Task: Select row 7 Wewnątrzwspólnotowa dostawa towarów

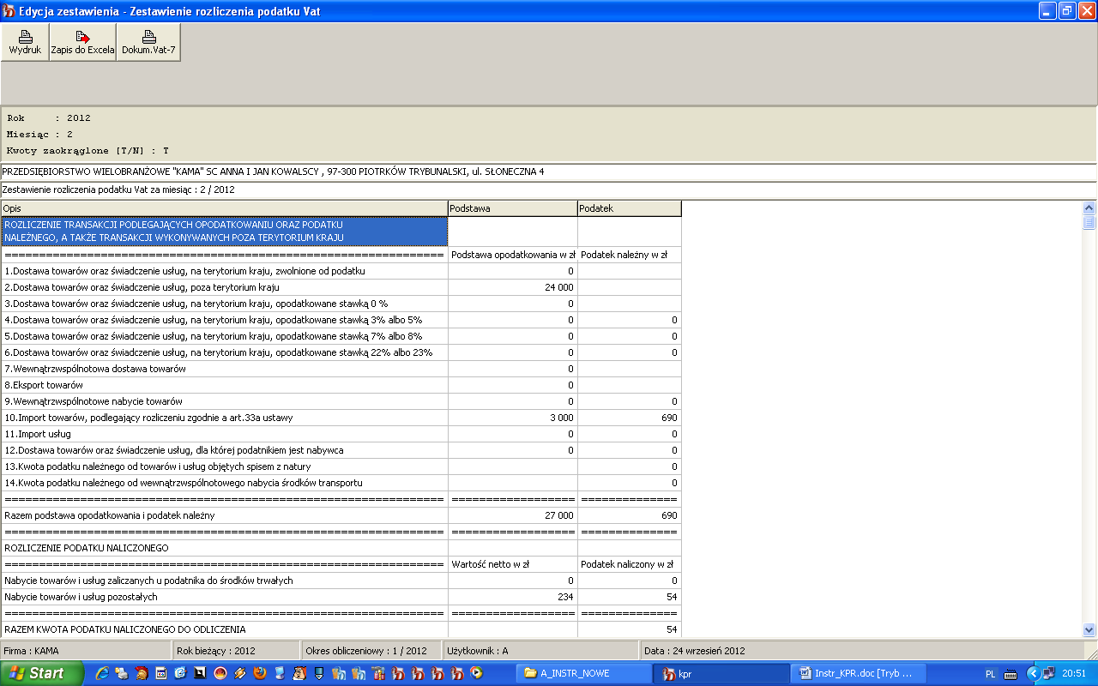Action: coord(224,369)
